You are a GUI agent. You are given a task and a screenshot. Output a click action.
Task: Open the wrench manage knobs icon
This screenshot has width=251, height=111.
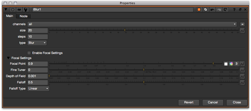pos(25,10)
